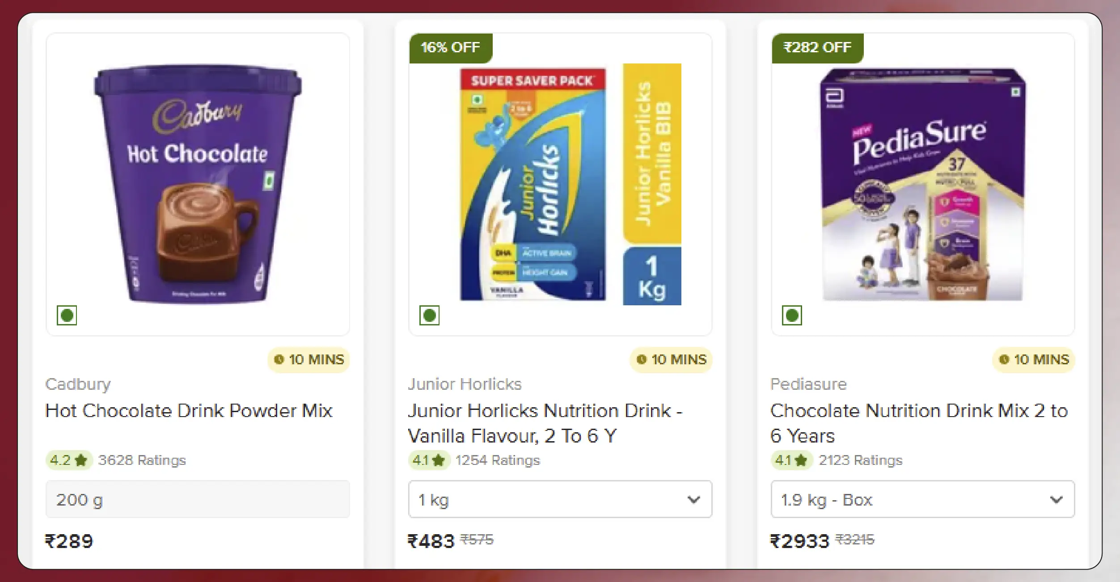Click the vegetarian mark on Pediasure product
Image resolution: width=1120 pixels, height=582 pixels.
(x=792, y=316)
